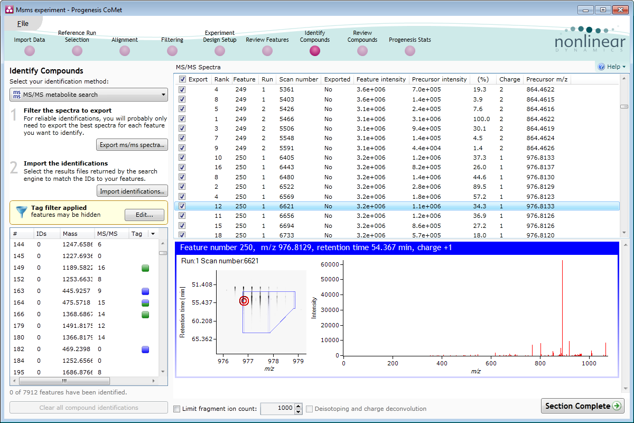Select feature row 179 with mass 1491.8175

point(84,326)
